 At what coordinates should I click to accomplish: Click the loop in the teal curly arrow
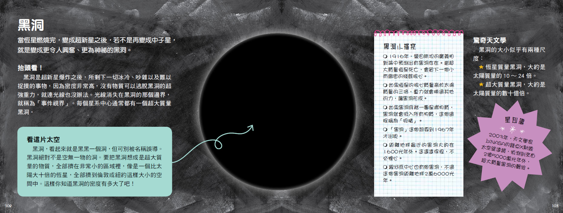click(218, 144)
